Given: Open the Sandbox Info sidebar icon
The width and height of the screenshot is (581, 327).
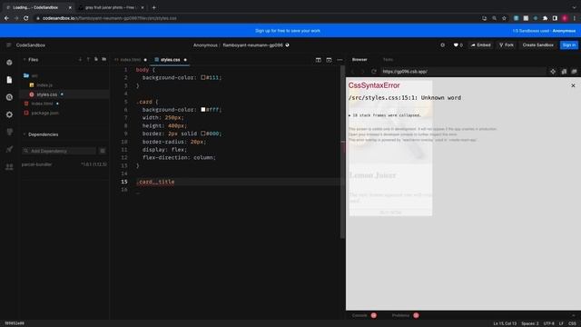Looking at the screenshot, I should [9, 63].
